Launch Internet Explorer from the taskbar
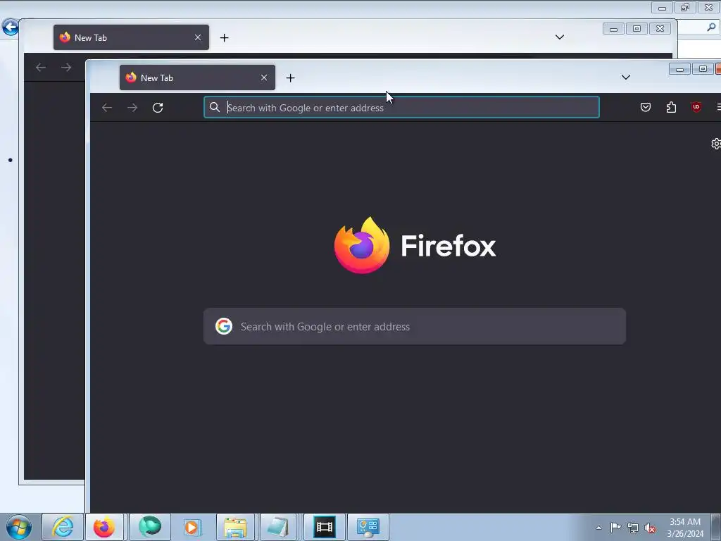 pos(63,527)
